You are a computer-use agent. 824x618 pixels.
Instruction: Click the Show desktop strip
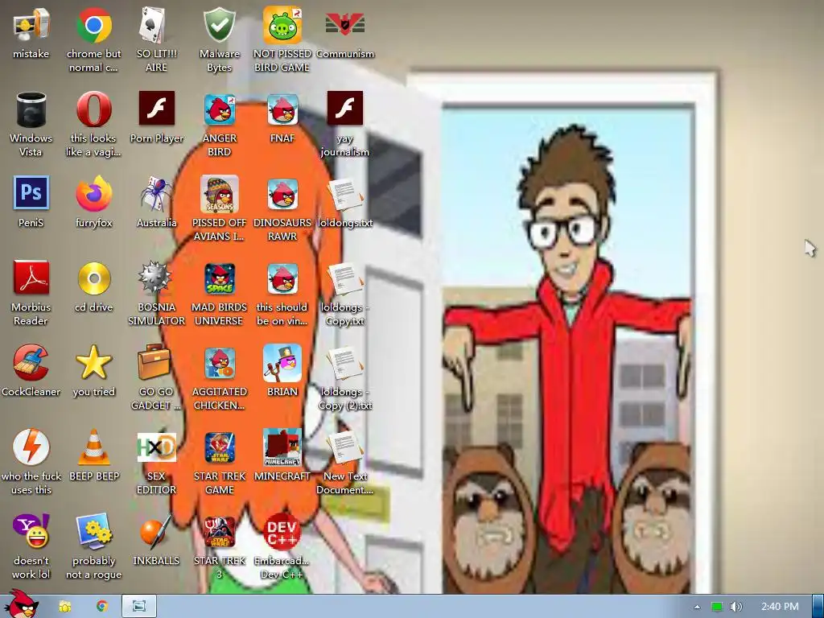tap(818, 607)
